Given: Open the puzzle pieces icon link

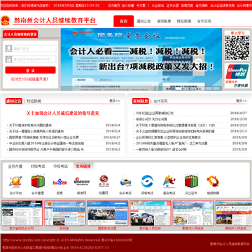Looking at the screenshot, I should (x=169, y=181).
